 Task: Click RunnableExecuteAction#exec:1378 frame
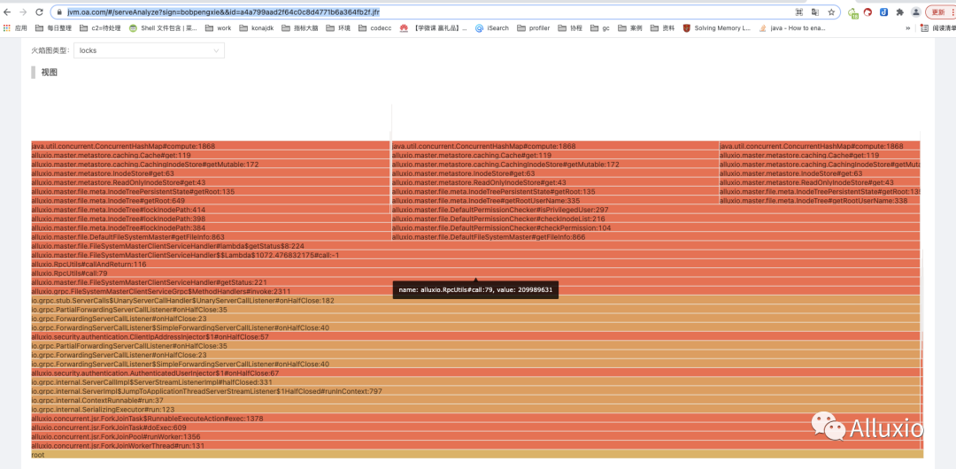477,419
